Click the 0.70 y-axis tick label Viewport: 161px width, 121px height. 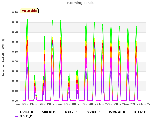[x=15, y=32]
